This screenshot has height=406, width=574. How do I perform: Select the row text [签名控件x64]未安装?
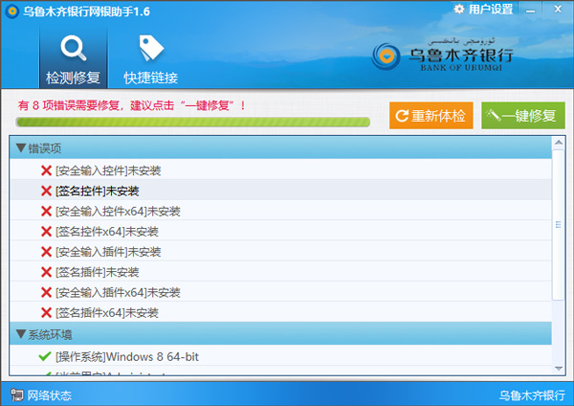coord(107,232)
